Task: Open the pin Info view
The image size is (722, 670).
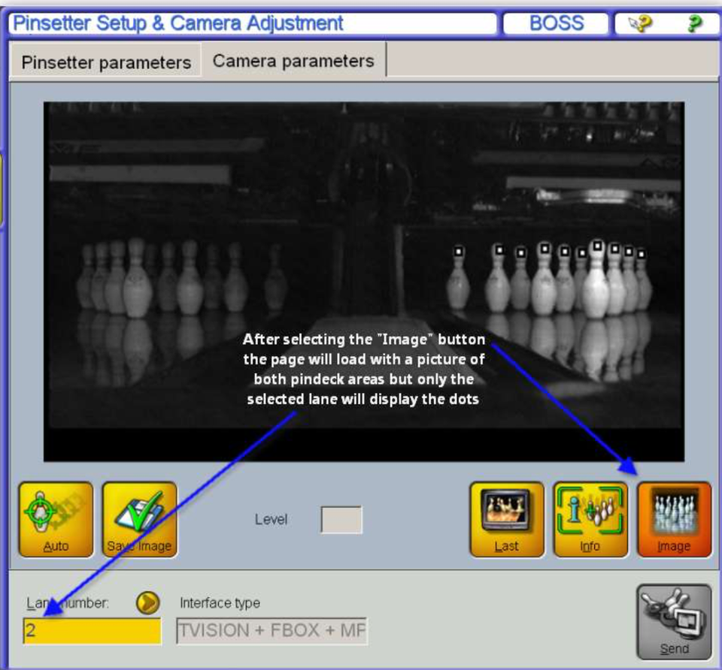Action: point(590,520)
